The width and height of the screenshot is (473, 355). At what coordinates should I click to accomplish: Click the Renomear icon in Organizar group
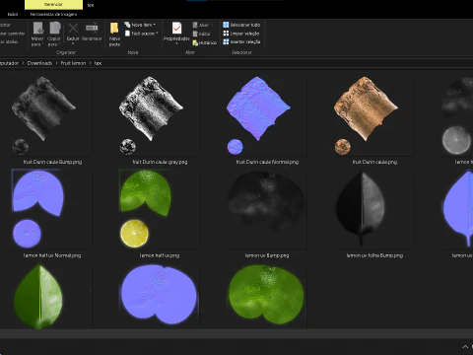92,29
